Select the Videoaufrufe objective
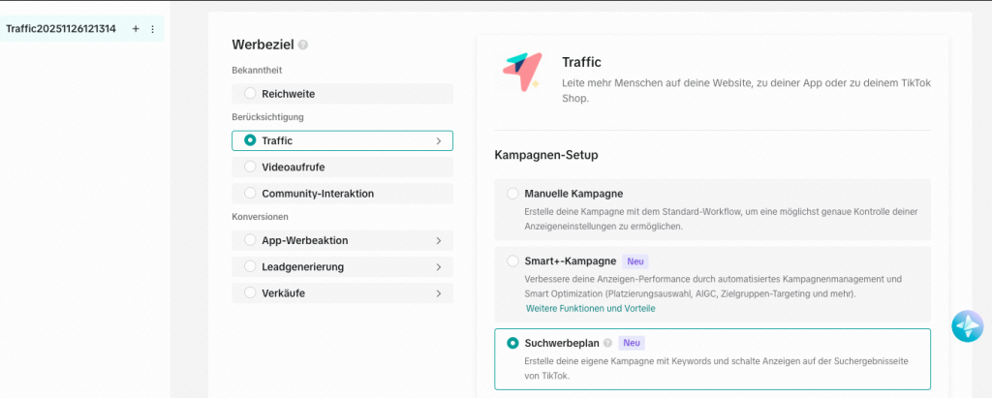992x398 pixels. (251, 167)
